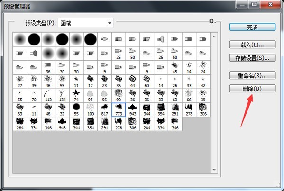Choose the curved stroke brush 112

coord(48,96)
